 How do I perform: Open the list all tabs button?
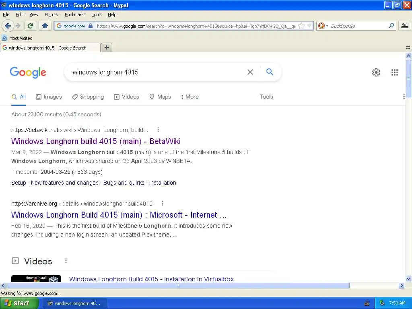408,47
